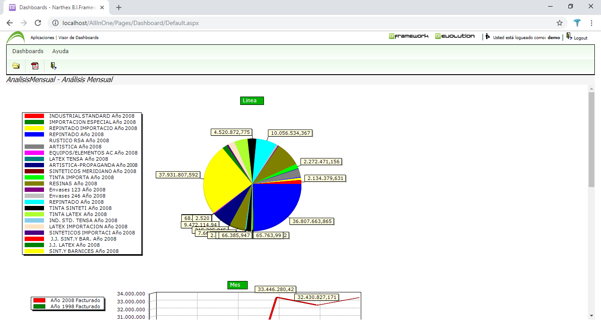Screen dimensions: 601x324
Task: Click the browser forward arrow
Action: tap(24, 23)
